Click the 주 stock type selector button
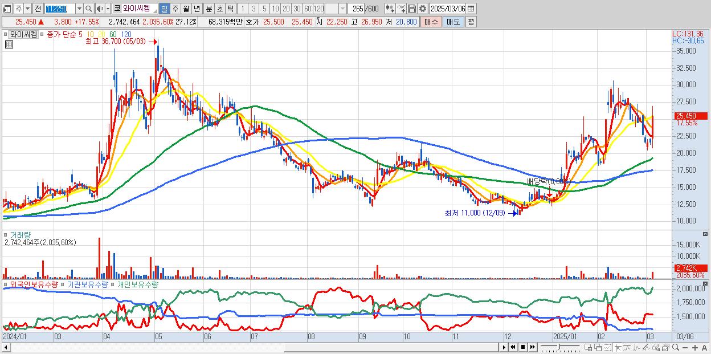The image size is (711, 354). (x=18, y=9)
